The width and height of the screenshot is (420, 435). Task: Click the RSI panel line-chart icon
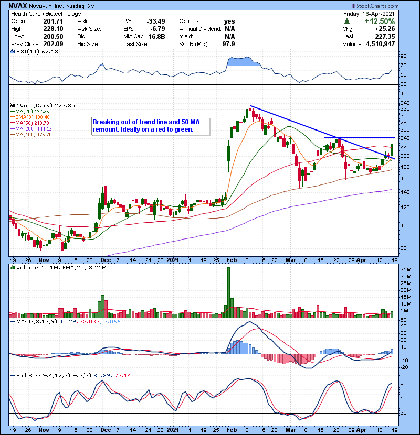point(12,51)
